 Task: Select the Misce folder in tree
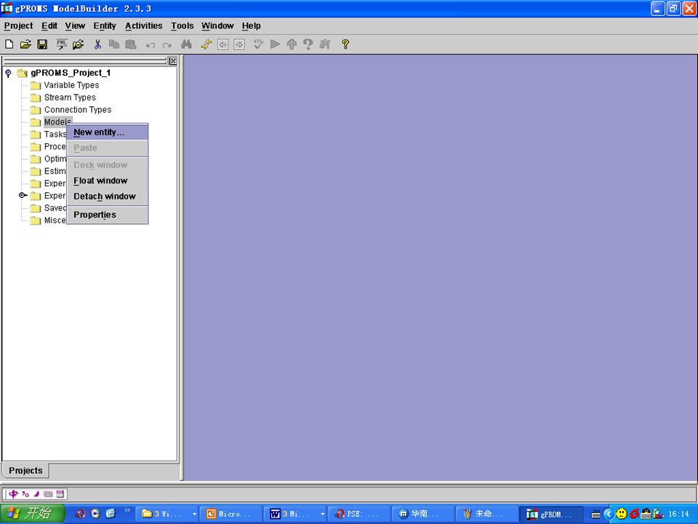pyautogui.click(x=55, y=220)
